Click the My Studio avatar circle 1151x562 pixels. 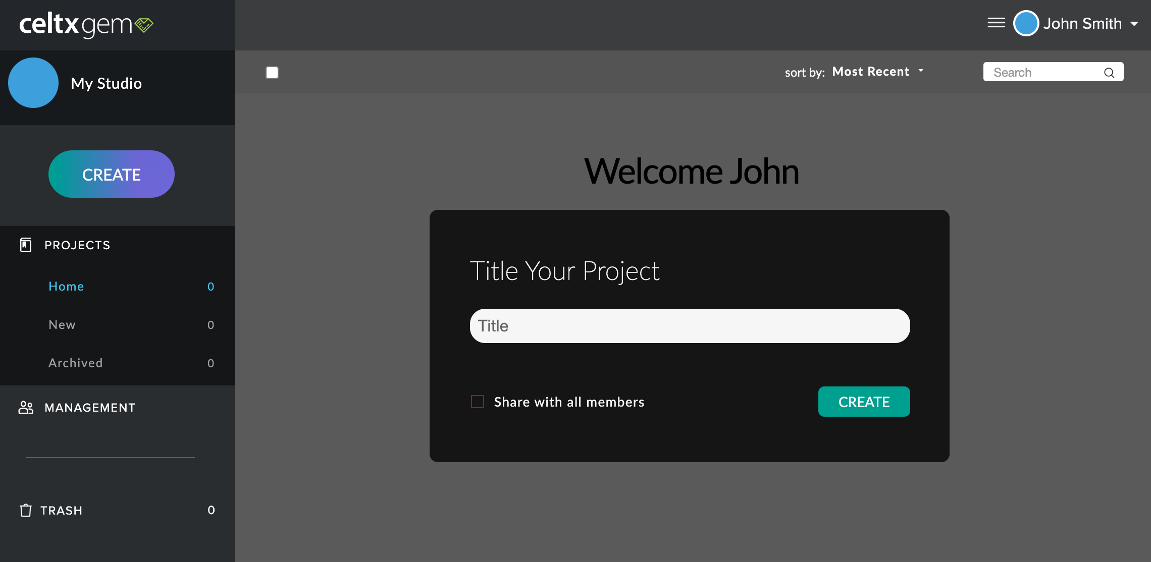33,83
